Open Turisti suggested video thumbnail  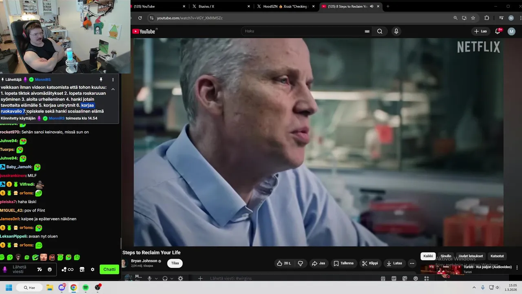coord(441,269)
